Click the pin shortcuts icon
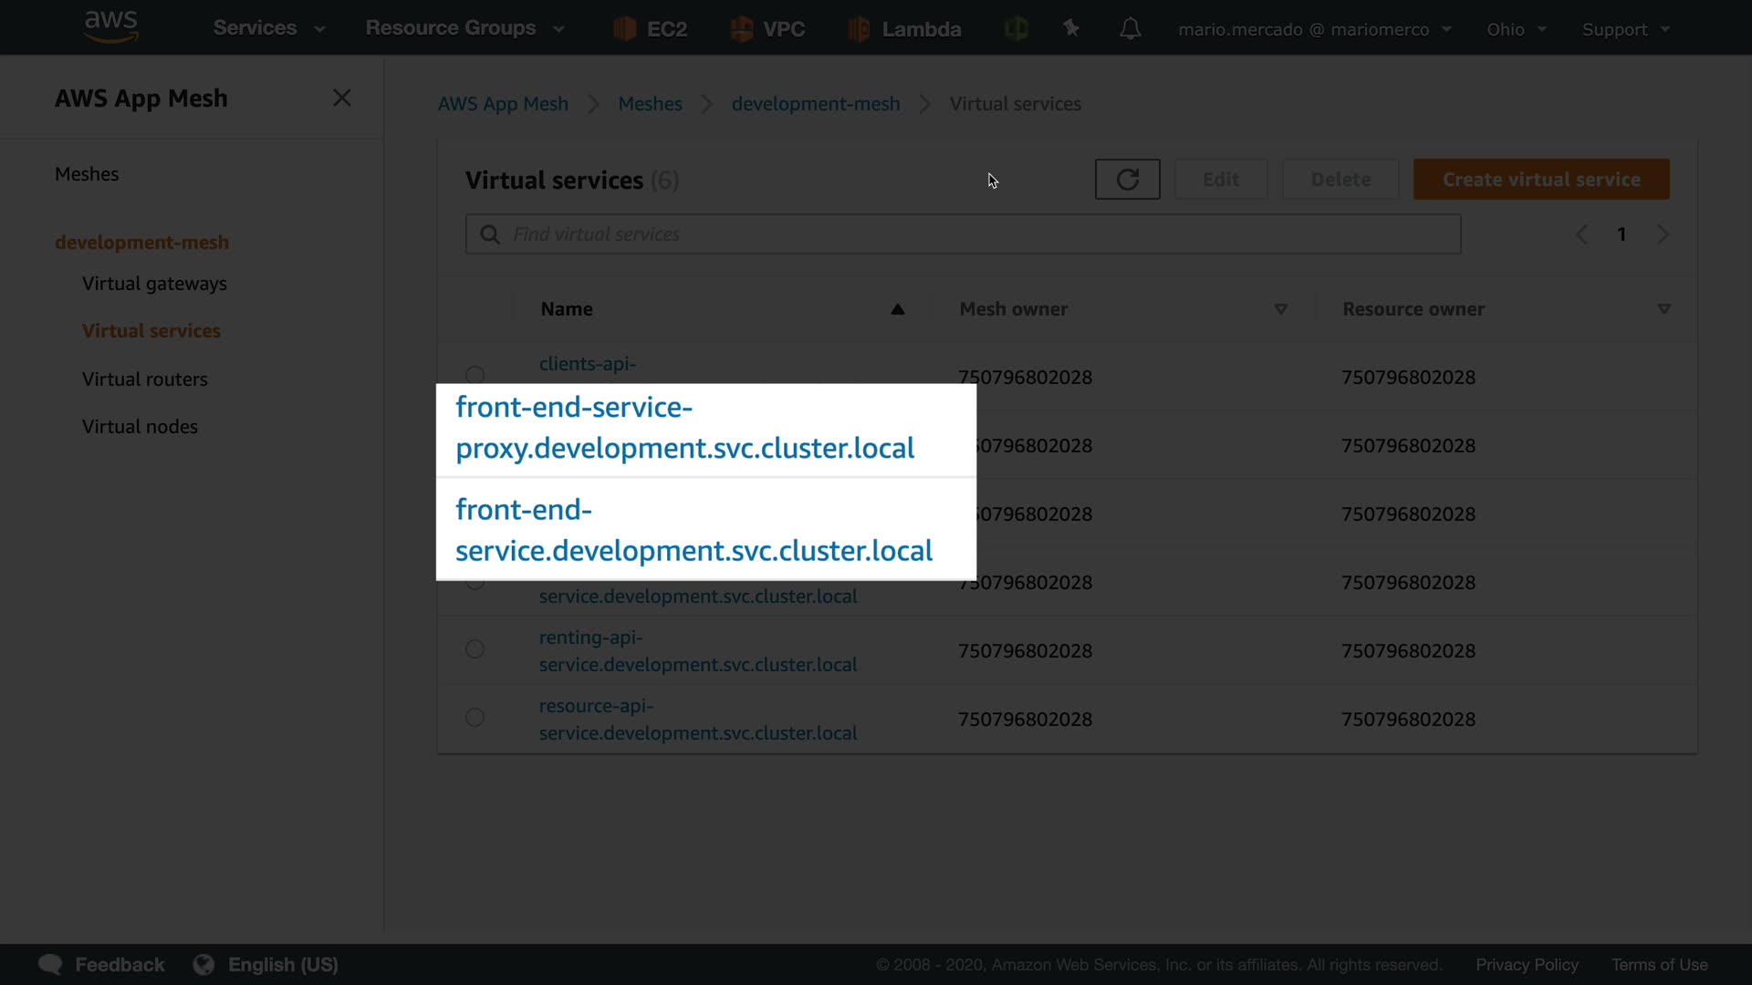This screenshot has height=985, width=1752. 1071,28
